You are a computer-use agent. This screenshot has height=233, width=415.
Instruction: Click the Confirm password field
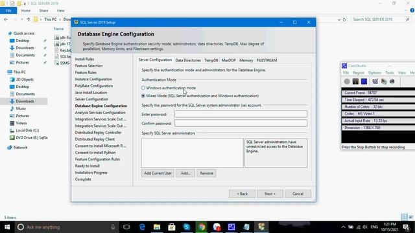[x=241, y=123]
